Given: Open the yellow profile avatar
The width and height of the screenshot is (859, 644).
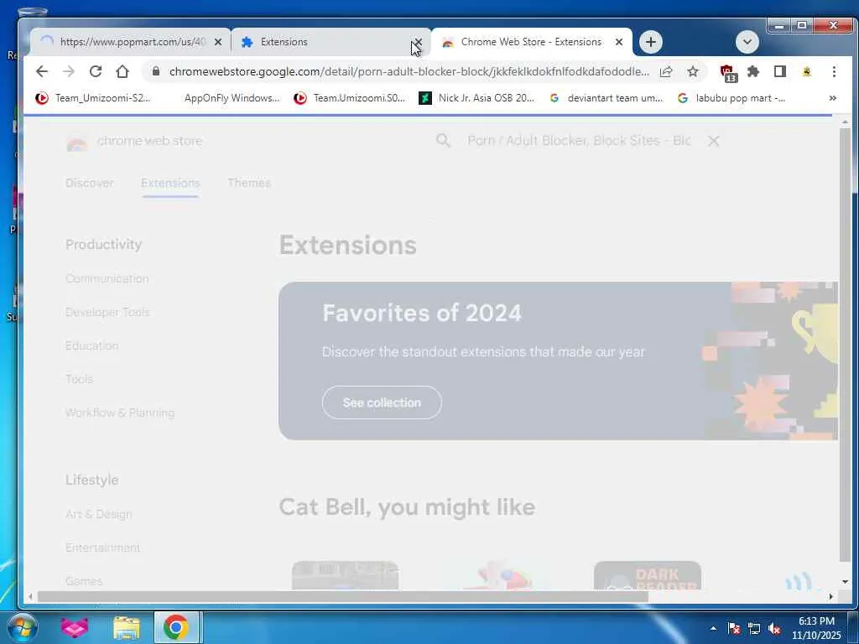Looking at the screenshot, I should point(806,71).
